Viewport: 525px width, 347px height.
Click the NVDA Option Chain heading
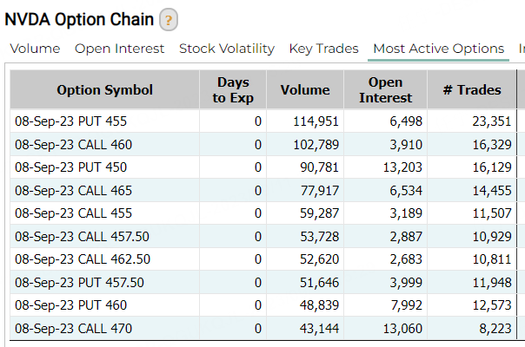point(80,19)
